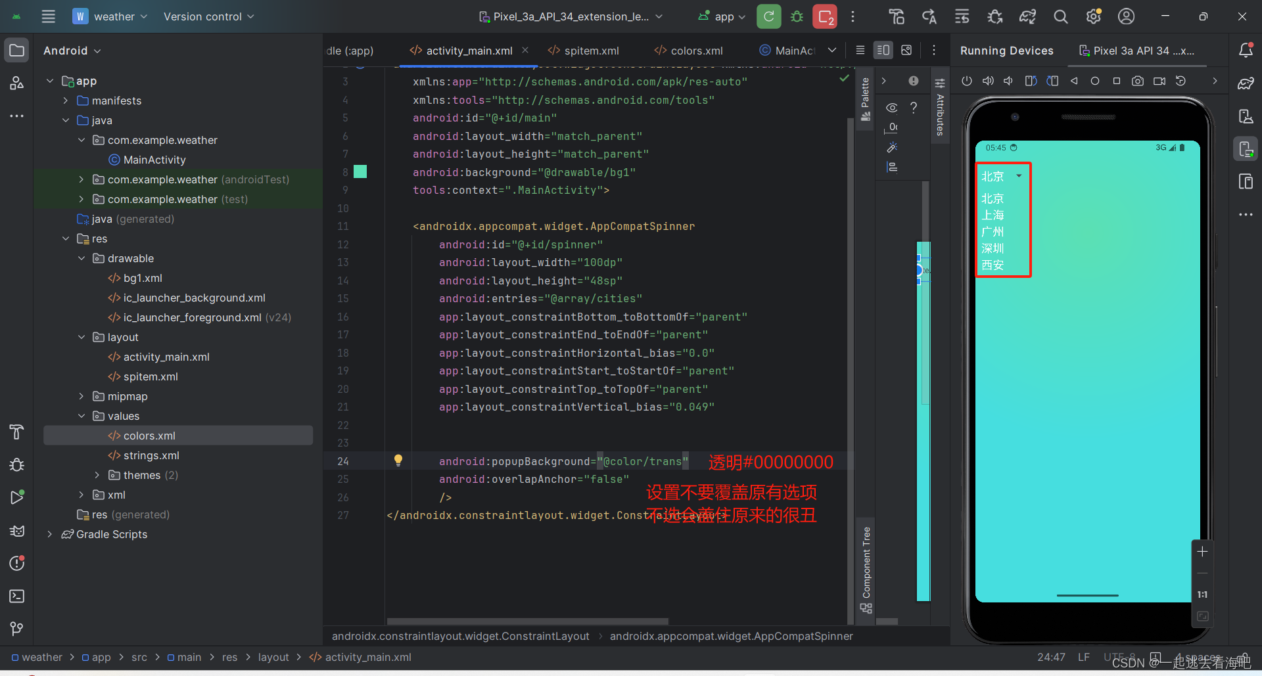Expand manifests folder
The width and height of the screenshot is (1262, 676).
(66, 101)
